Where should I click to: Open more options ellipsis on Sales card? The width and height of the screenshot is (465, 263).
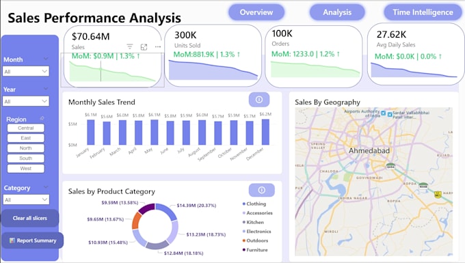[x=158, y=46]
